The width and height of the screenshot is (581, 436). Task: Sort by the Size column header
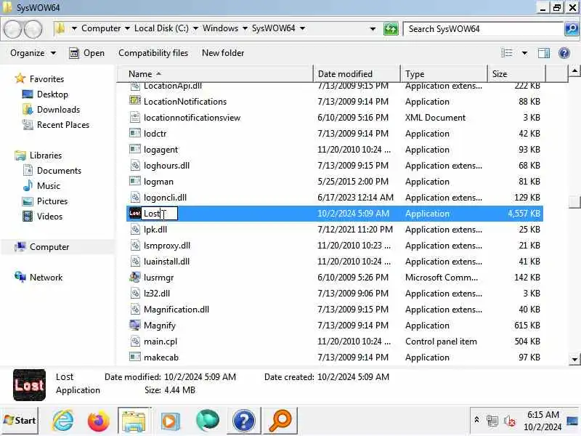(516, 74)
